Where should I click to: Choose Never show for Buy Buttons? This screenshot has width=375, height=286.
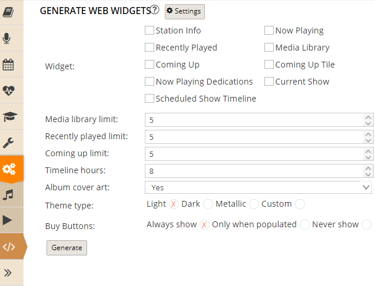[366, 225]
